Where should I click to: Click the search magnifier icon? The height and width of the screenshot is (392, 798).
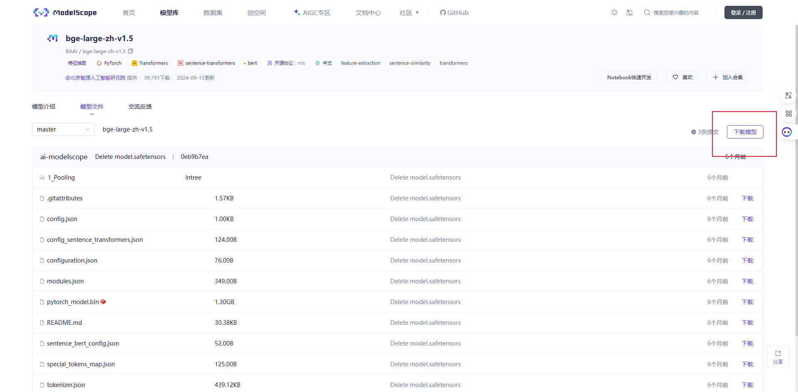[x=647, y=12]
